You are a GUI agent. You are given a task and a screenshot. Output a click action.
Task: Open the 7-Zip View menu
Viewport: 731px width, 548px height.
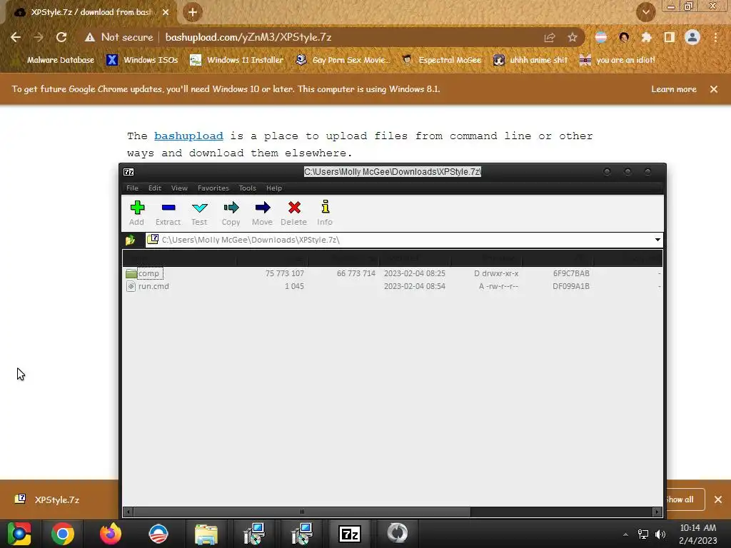(x=179, y=188)
